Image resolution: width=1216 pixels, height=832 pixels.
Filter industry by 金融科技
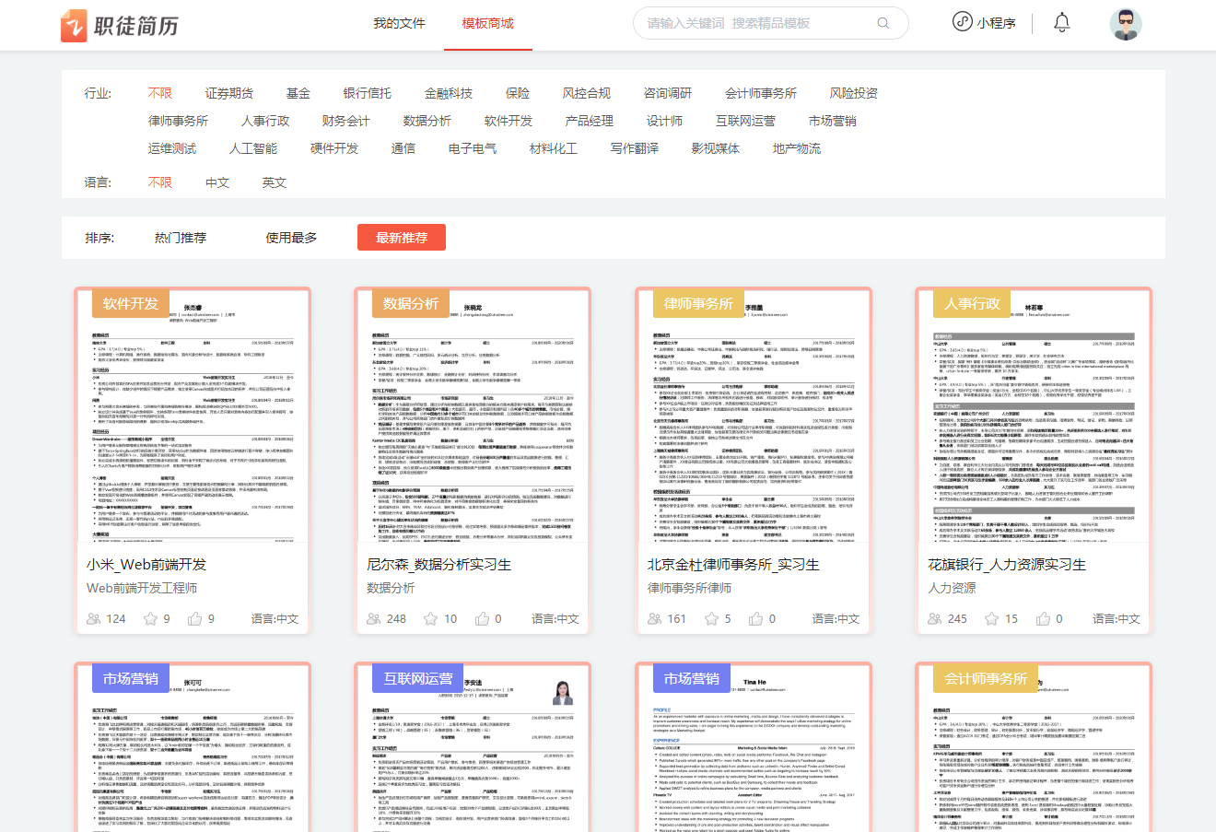pyautogui.click(x=449, y=93)
